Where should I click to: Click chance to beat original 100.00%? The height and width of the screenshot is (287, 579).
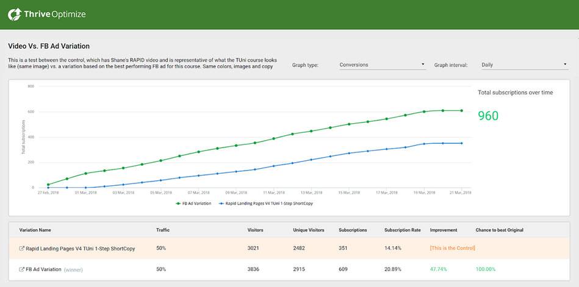coord(486,269)
